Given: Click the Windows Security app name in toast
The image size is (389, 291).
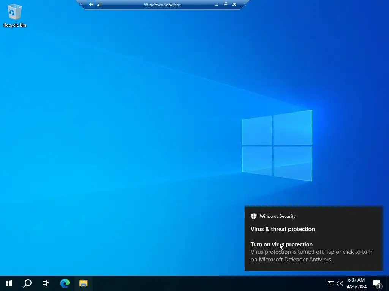Looking at the screenshot, I should pyautogui.click(x=278, y=216).
